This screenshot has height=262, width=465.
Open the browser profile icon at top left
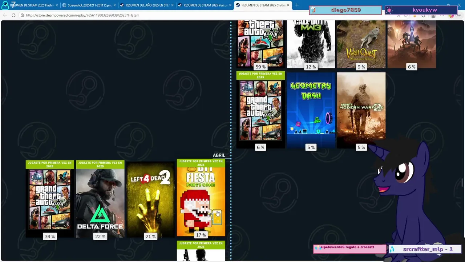pyautogui.click(x=5, y=5)
